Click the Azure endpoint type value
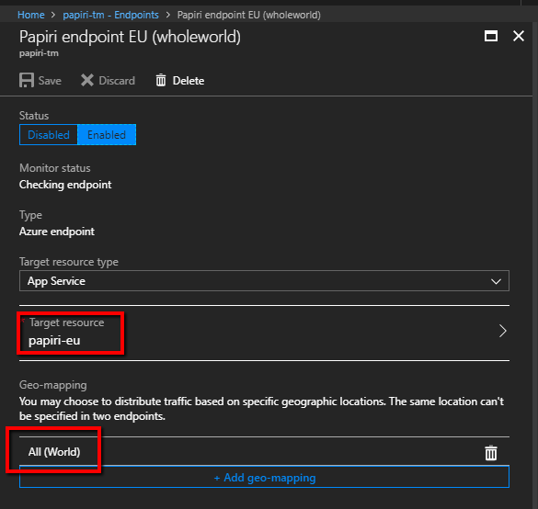538x509 pixels. pos(57,232)
